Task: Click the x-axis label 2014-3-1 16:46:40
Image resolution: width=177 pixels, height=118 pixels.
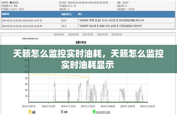Action: 108,106
